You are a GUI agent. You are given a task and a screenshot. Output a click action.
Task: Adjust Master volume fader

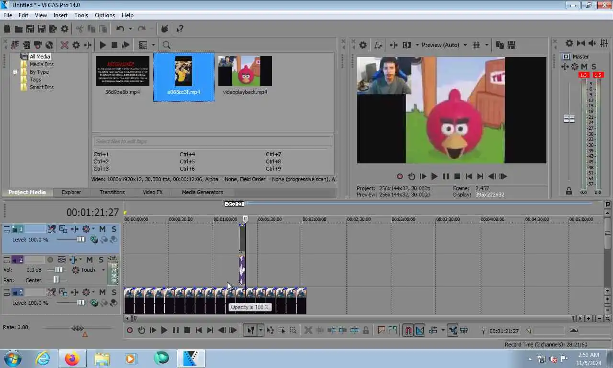click(569, 118)
